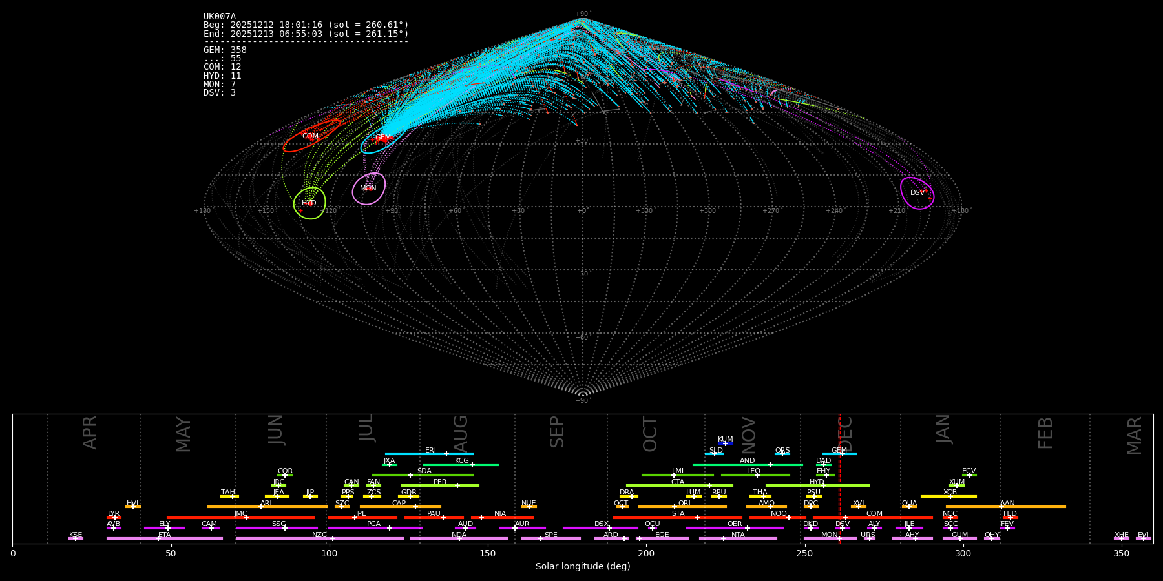Click the pink MON radiant circle on map
Screen dimensions: 1163x581
[368, 189]
